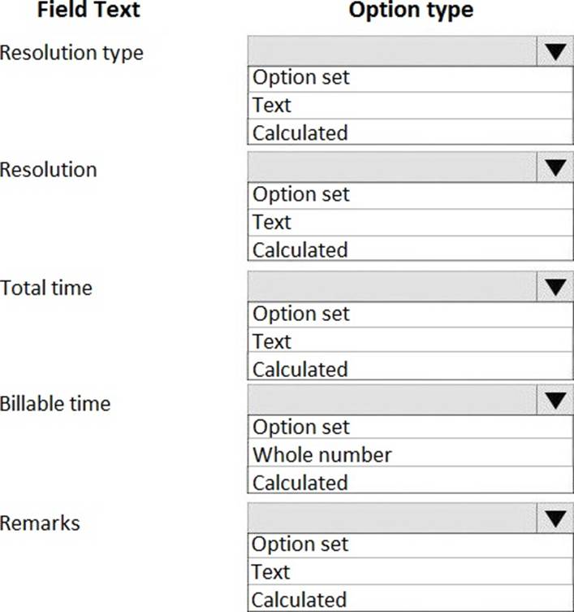Choose Text for Total time
574x612 pixels.
[x=410, y=341]
